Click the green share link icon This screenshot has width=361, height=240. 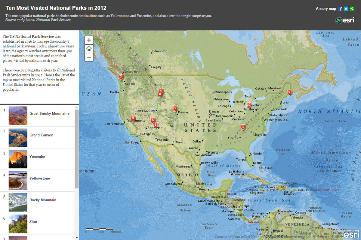(x=352, y=9)
